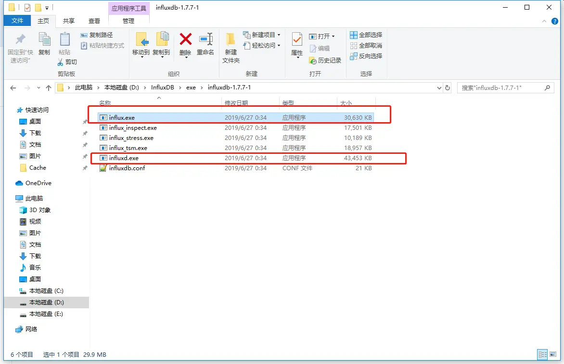This screenshot has width=564, height=364.
Task: Open Local Disk (C:) in navigation pane
Action: click(x=41, y=291)
